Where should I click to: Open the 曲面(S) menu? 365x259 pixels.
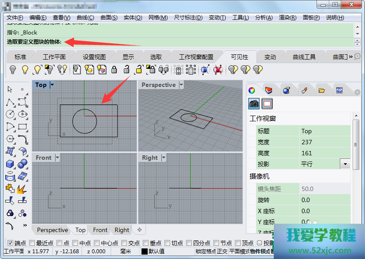click(x=108, y=18)
